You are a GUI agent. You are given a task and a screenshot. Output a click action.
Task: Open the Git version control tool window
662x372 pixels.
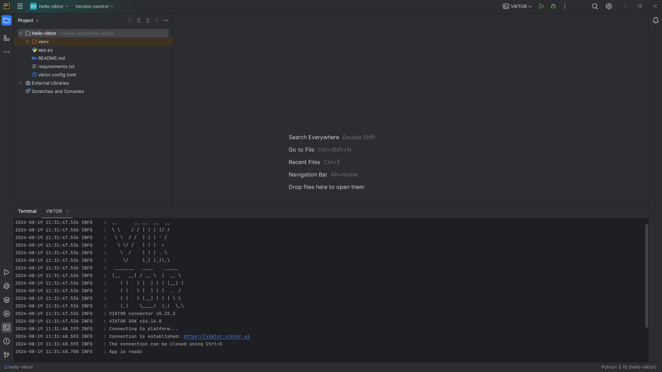point(6,355)
